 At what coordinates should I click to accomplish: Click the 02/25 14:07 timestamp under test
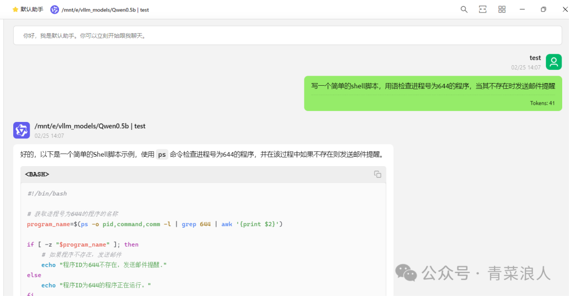point(526,67)
